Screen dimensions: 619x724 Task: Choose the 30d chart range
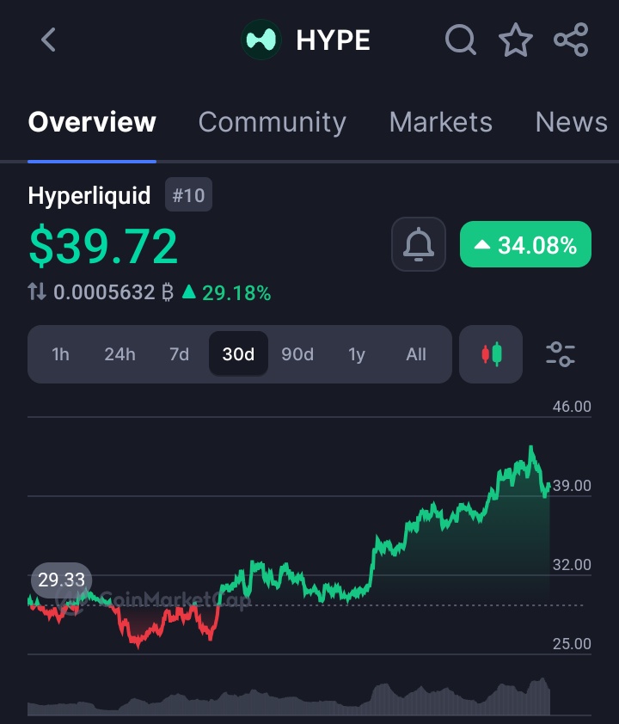pyautogui.click(x=238, y=354)
